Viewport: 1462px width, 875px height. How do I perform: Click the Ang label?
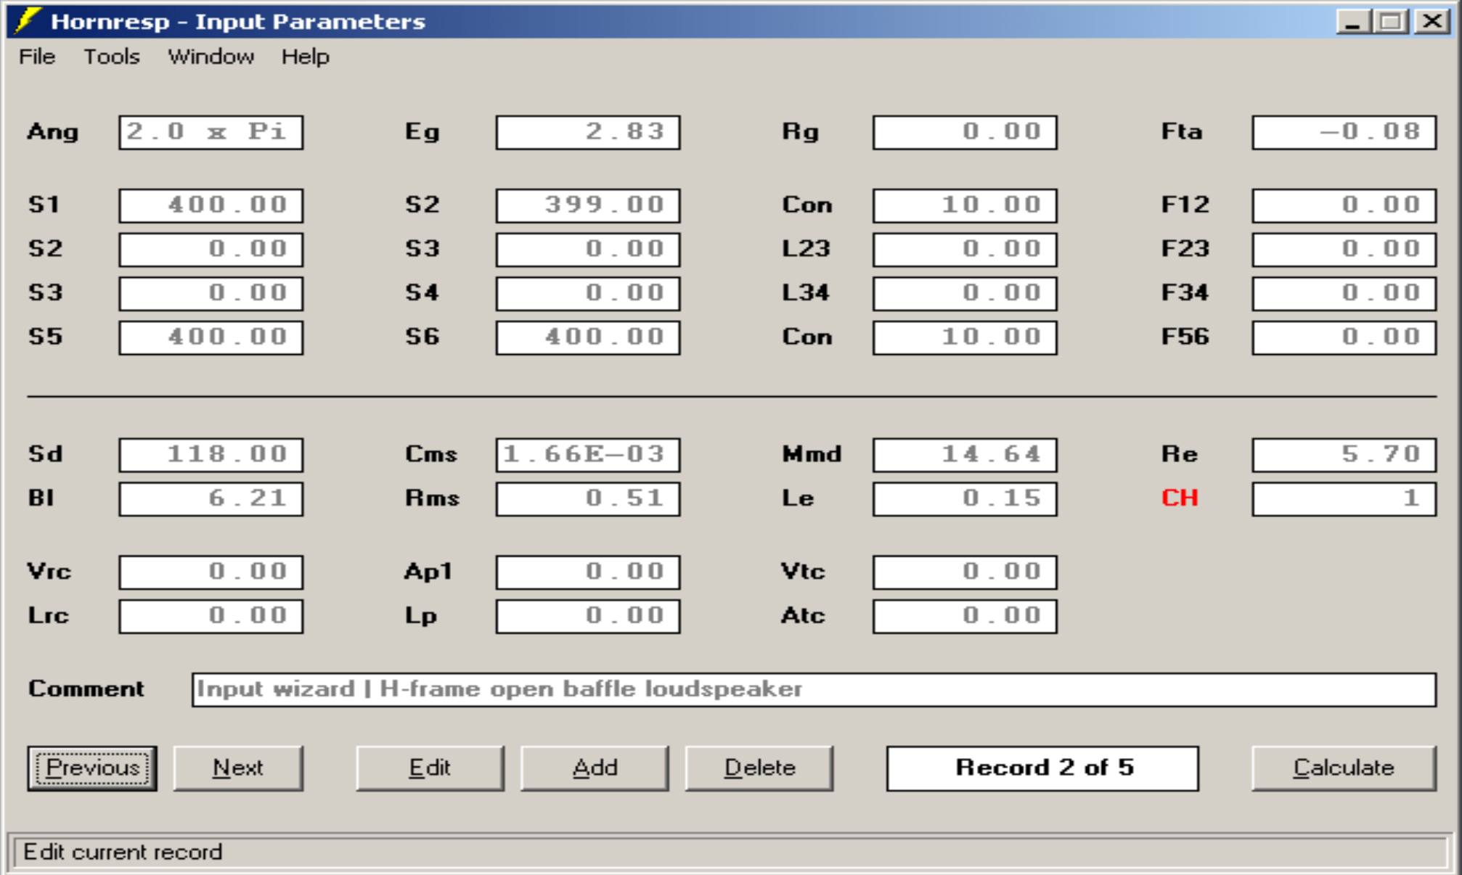coord(52,133)
